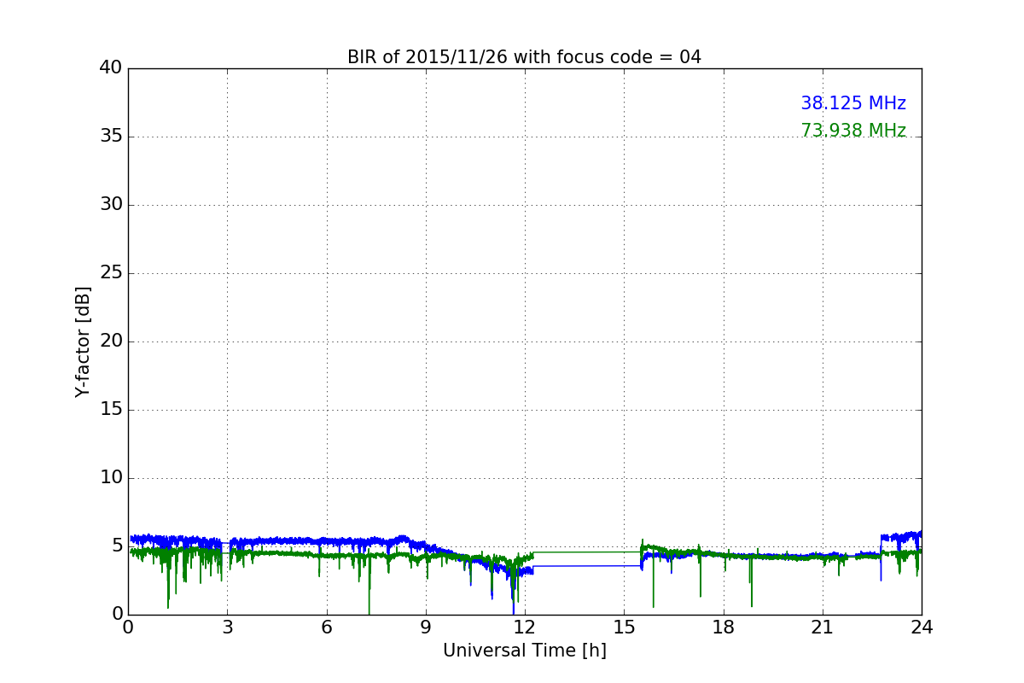Click y-axis tick label '30'
Screen dimensions: 1024x683
click(111, 205)
